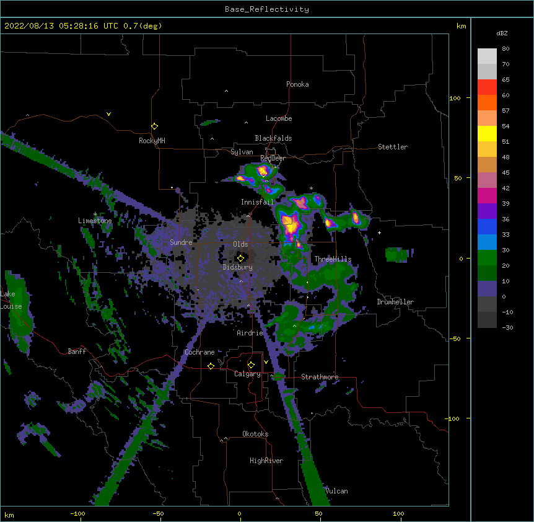This screenshot has height=522, width=534.
Task: Click the yellow V marker in the northwest
Action: point(108,114)
